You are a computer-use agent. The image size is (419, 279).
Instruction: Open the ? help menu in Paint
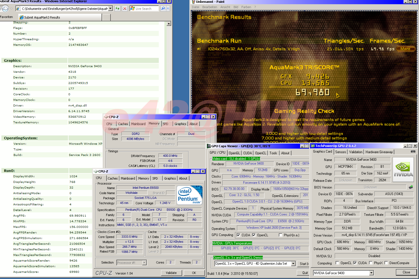click(x=255, y=7)
